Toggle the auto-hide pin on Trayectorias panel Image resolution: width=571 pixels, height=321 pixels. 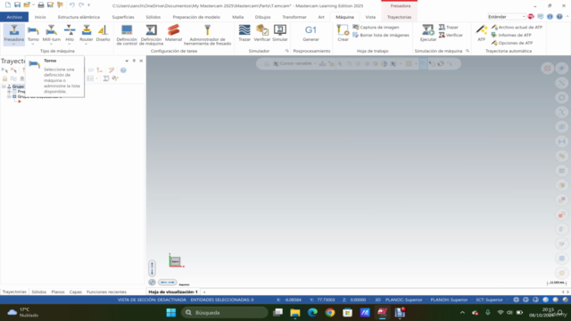pos(134,61)
